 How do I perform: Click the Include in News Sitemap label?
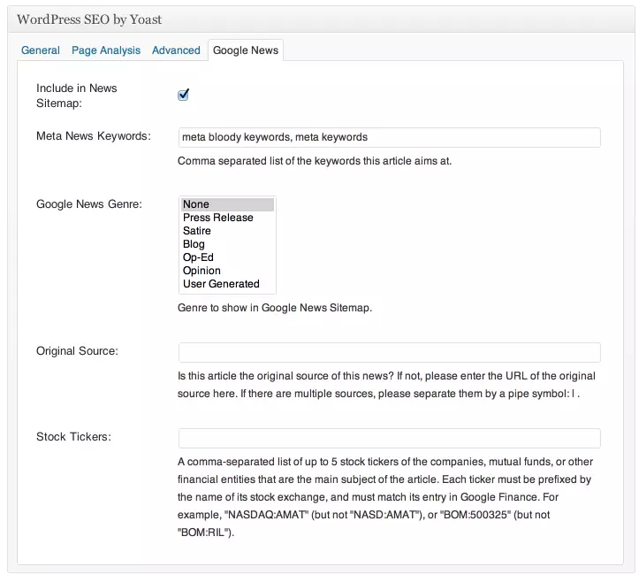pos(76,96)
